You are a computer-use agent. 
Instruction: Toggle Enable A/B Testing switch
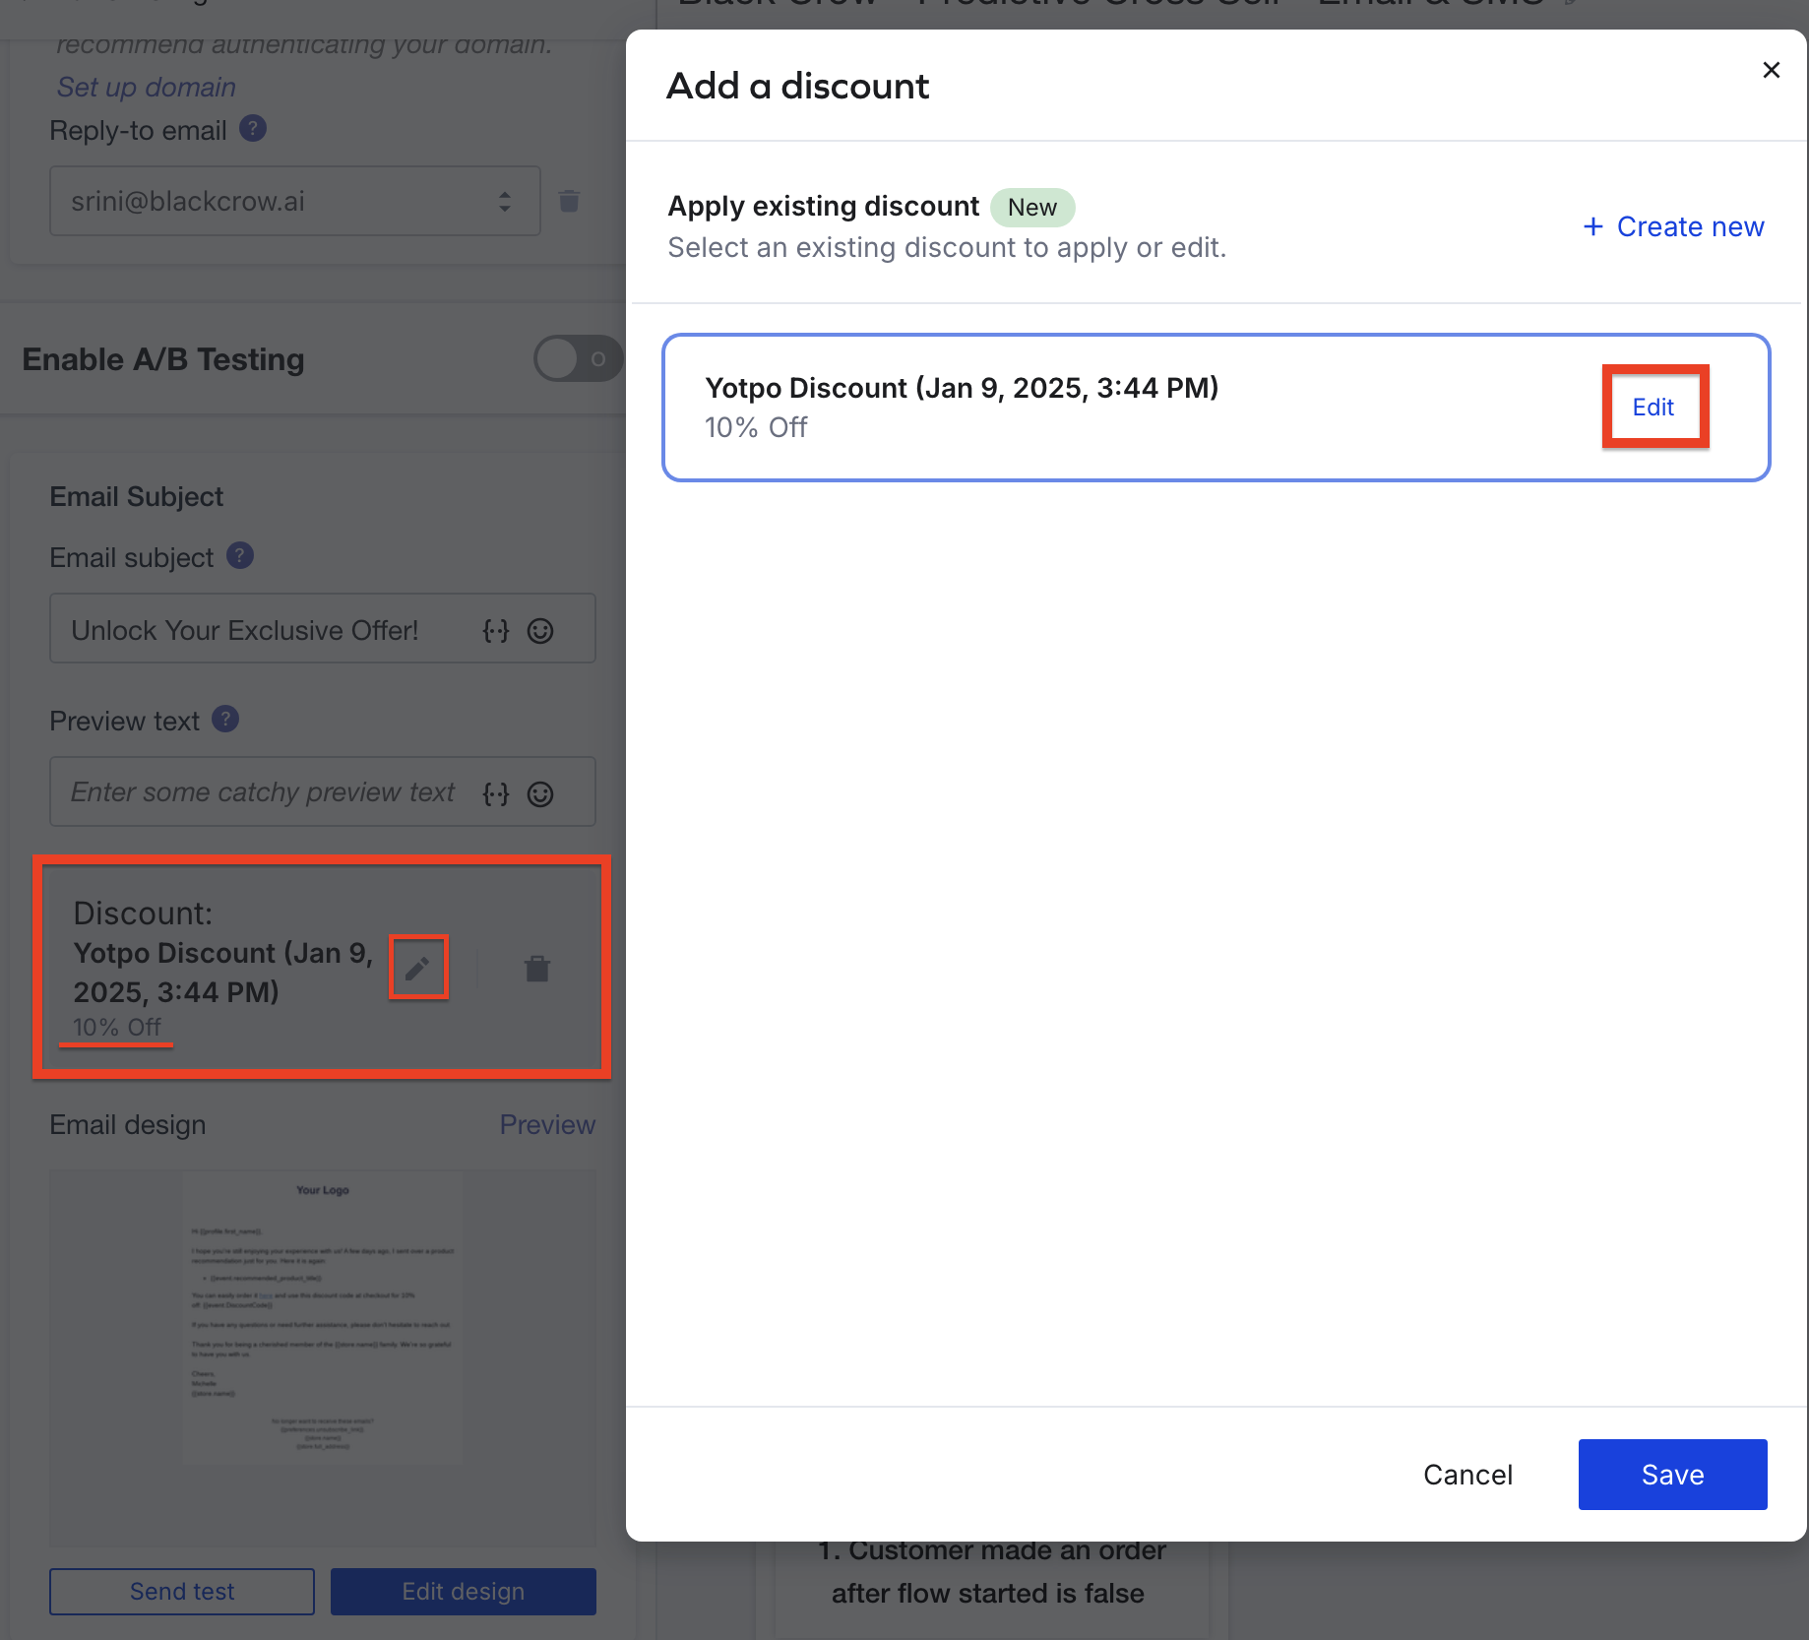[x=578, y=359]
